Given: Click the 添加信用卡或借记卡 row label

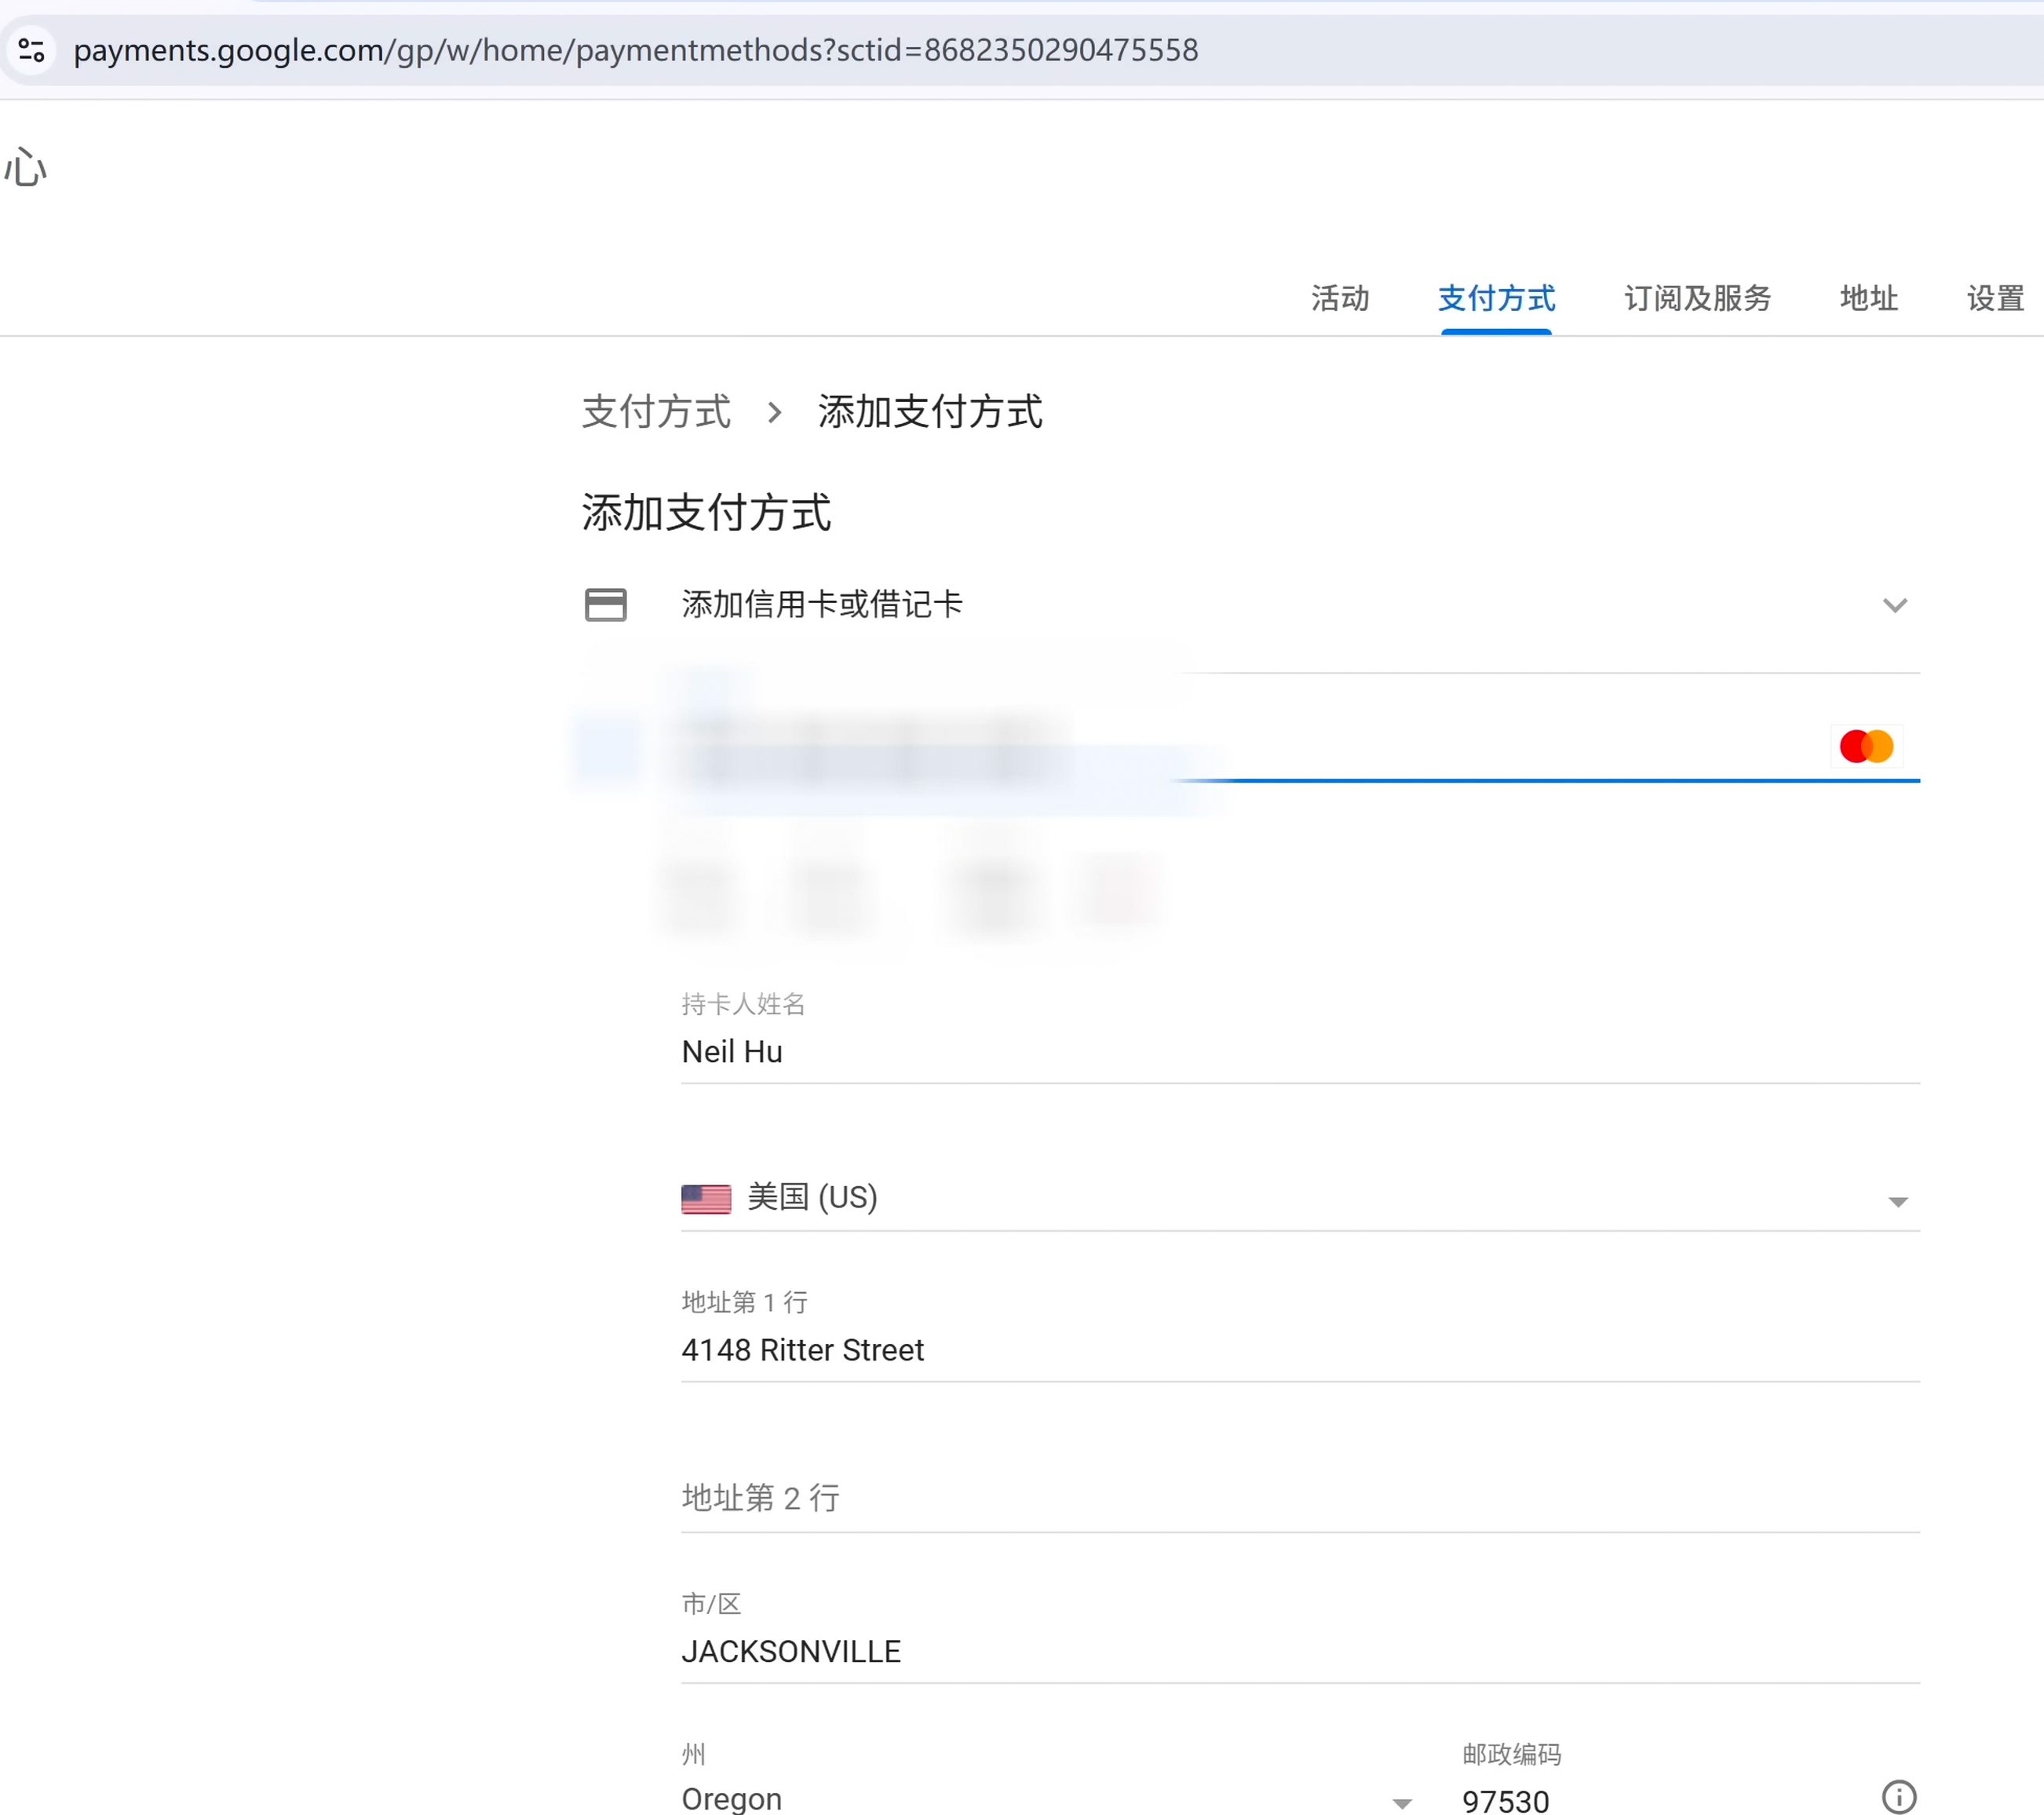Looking at the screenshot, I should 822,604.
